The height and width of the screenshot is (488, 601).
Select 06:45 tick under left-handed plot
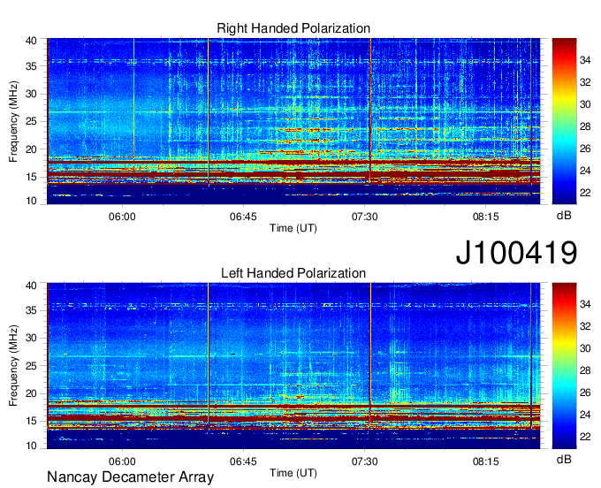[243, 461]
